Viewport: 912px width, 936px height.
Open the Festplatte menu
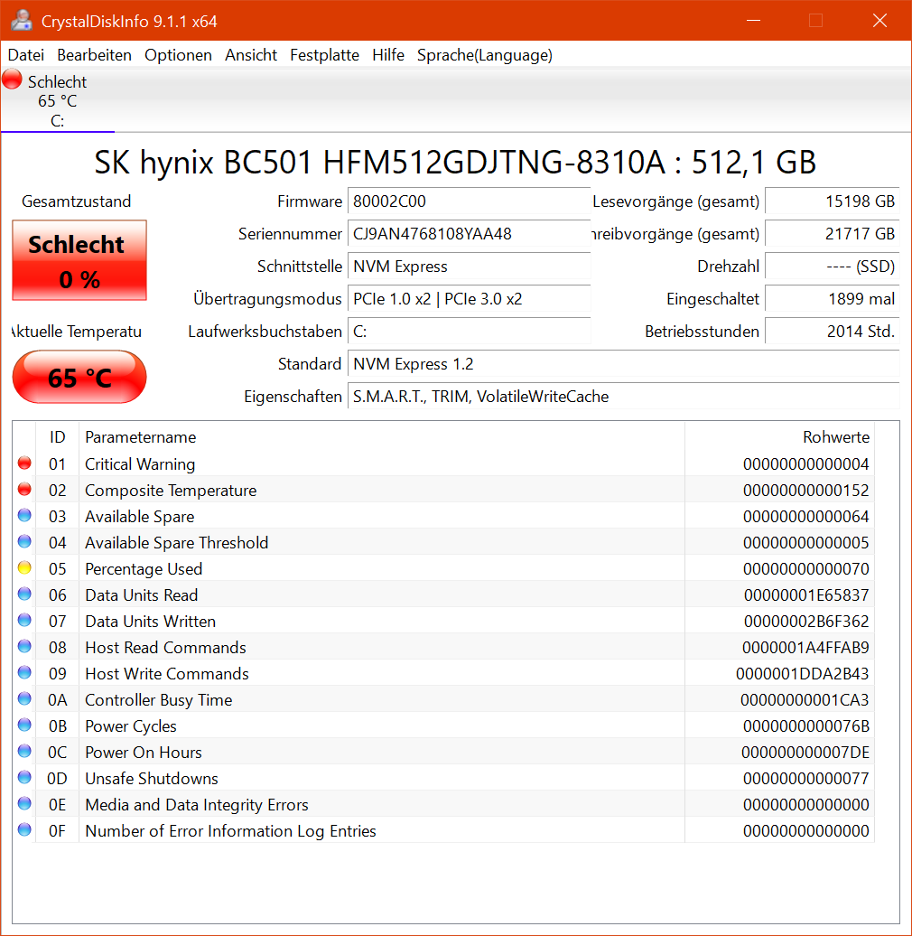pyautogui.click(x=324, y=55)
